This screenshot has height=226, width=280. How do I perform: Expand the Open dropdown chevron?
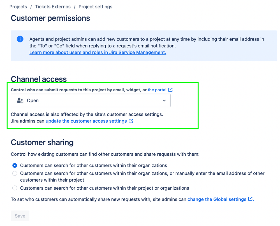tap(164, 101)
